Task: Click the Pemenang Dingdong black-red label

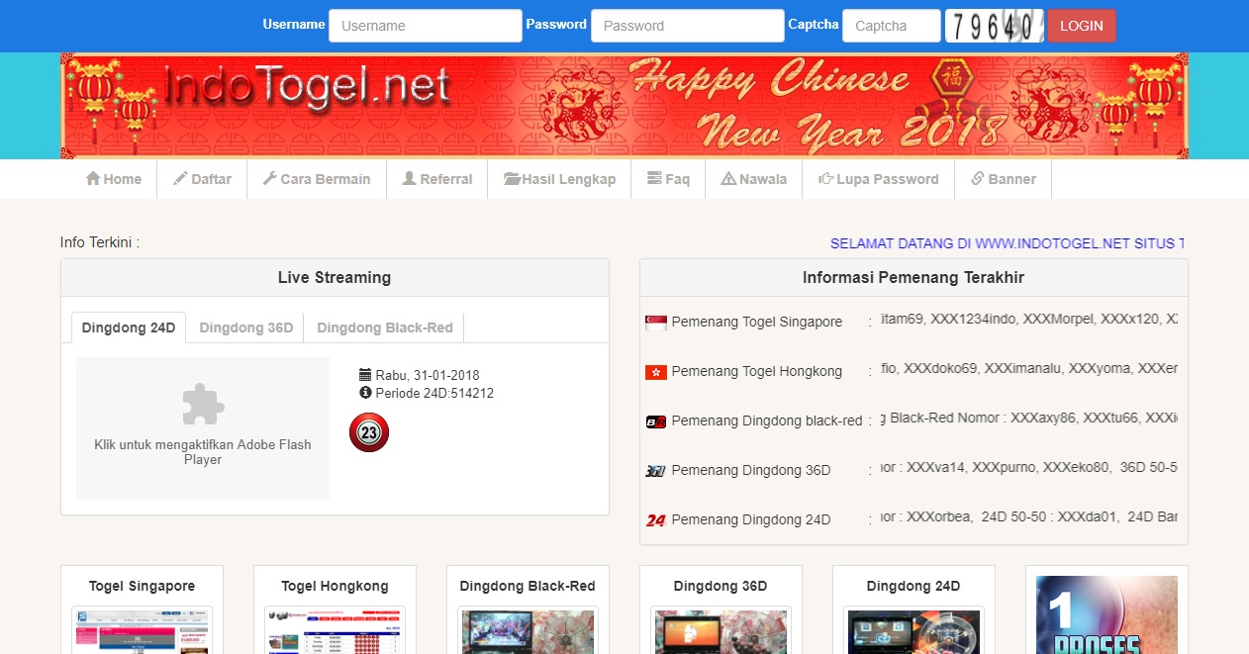Action: click(x=767, y=420)
